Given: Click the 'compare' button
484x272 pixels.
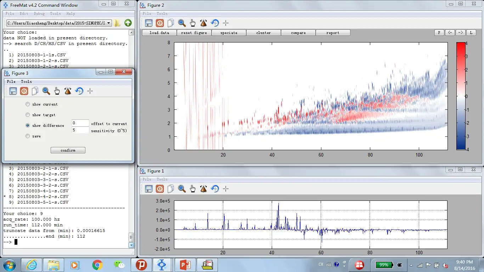Looking at the screenshot, I should point(298,33).
